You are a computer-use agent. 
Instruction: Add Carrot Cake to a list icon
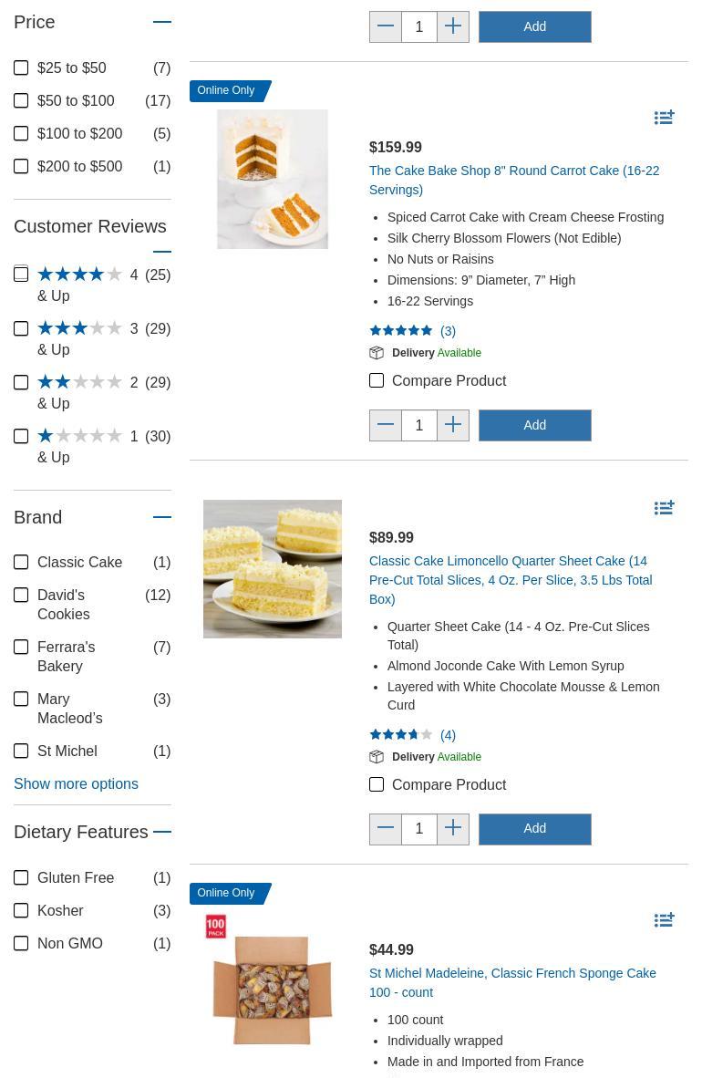coord(664,118)
